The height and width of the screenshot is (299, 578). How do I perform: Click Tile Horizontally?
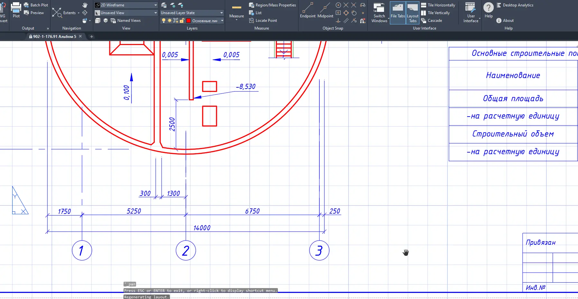(x=438, y=5)
